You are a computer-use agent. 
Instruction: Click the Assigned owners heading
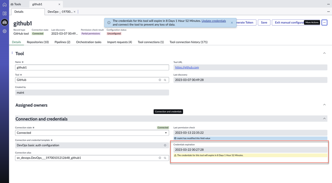click(32, 105)
